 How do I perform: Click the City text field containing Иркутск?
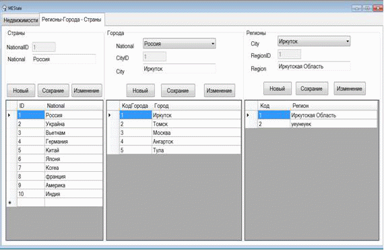tap(179, 69)
